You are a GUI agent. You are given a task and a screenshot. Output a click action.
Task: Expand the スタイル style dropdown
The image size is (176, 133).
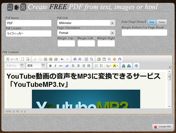pos(15,66)
